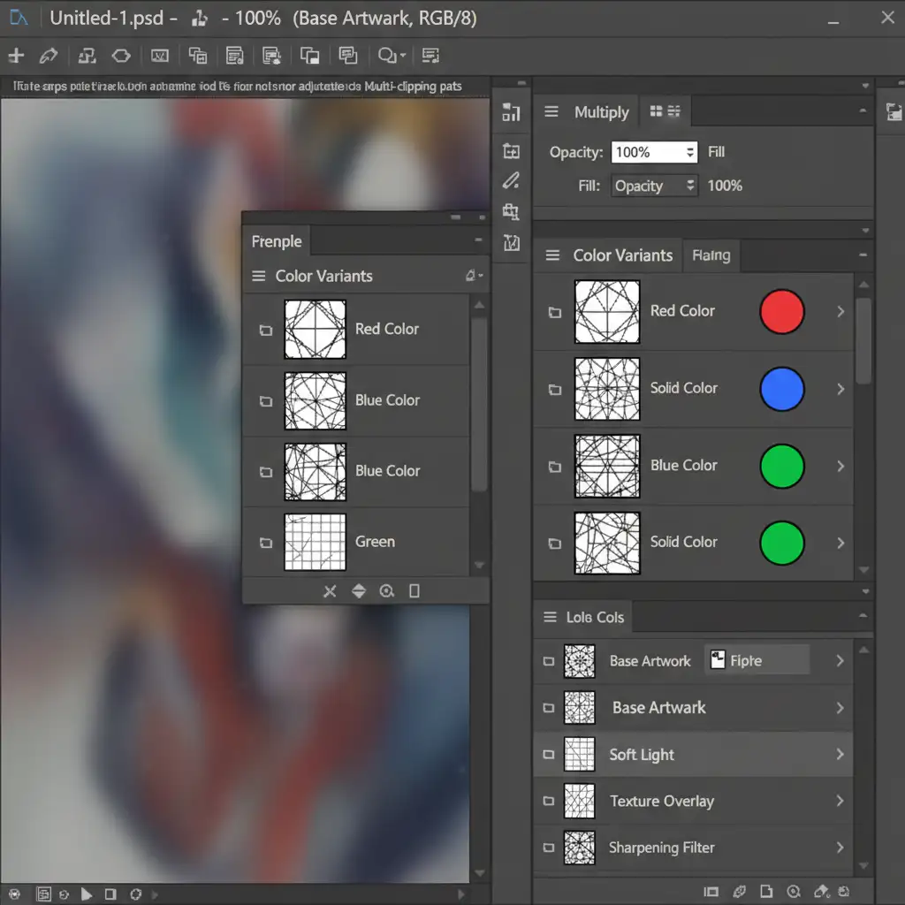
Task: Toggle visibility of the Soft Light layer
Action: (x=549, y=755)
